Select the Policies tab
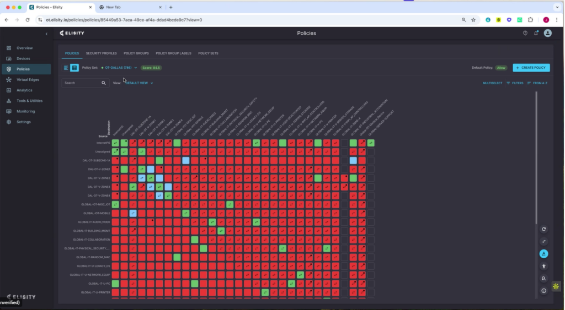565x310 pixels. tap(72, 53)
